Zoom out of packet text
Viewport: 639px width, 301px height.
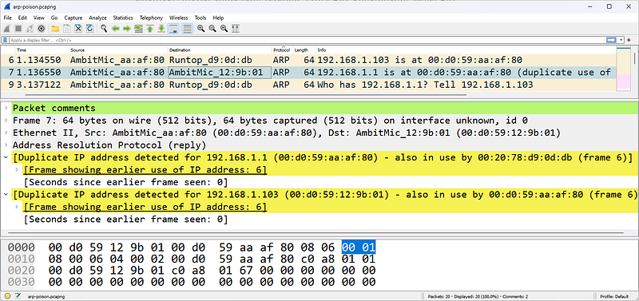click(212, 29)
